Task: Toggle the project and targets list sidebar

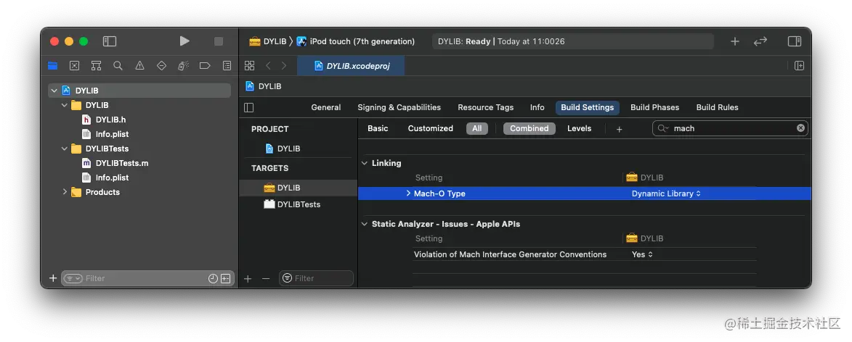Action: [x=249, y=107]
